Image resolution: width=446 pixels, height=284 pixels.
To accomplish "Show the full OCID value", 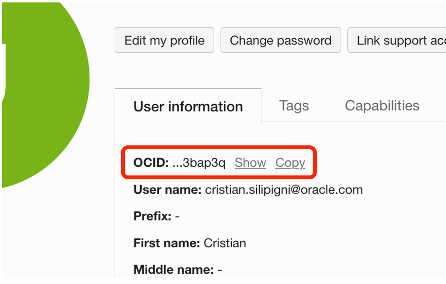I will (250, 163).
